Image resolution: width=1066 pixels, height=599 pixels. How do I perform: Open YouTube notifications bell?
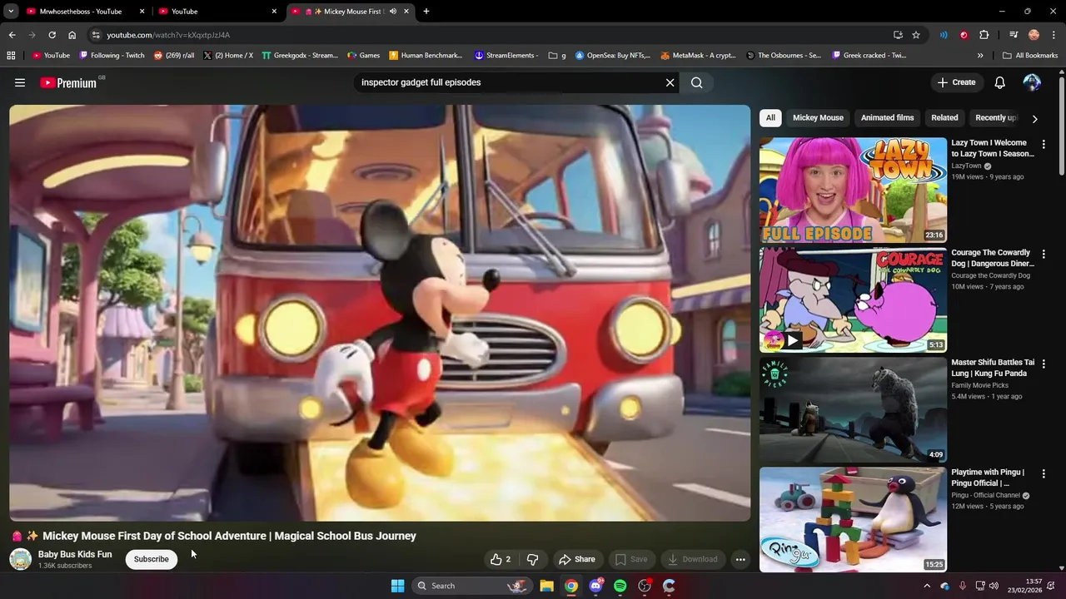(1000, 82)
